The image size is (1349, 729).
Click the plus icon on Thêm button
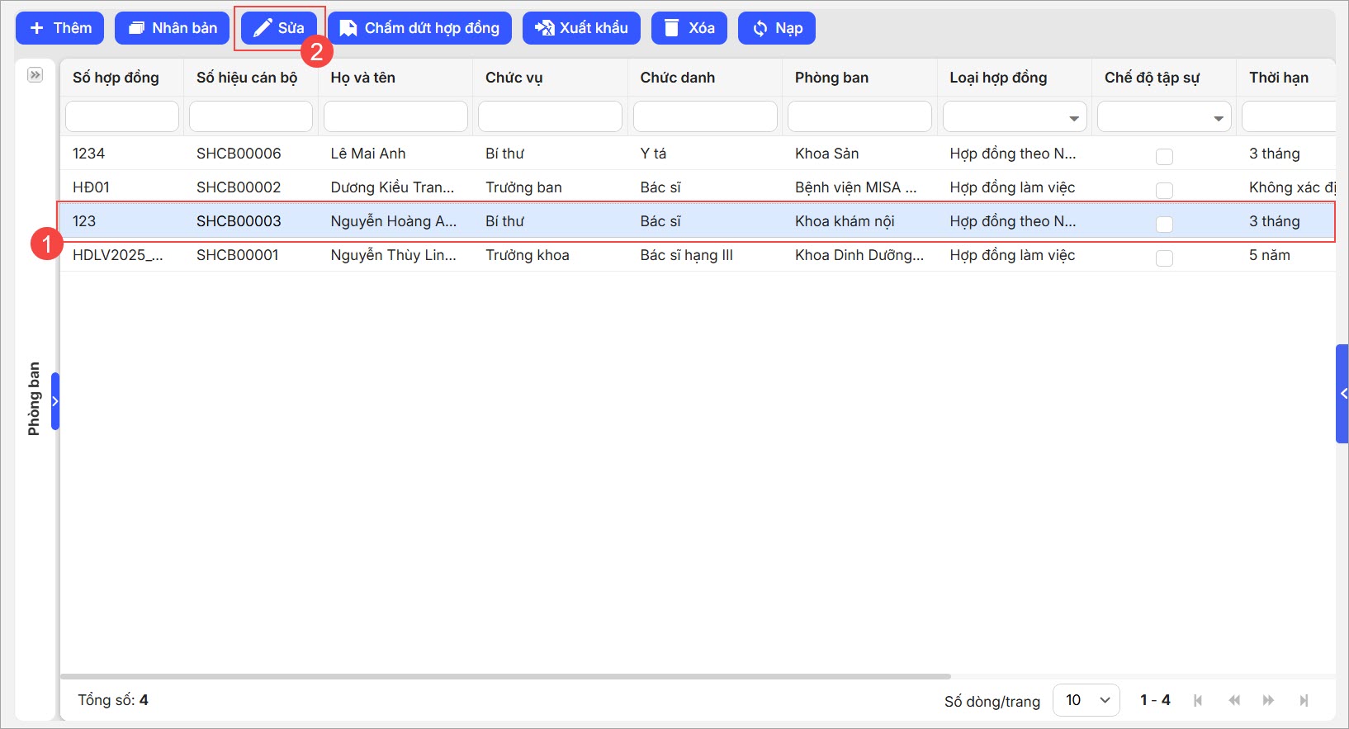coord(36,28)
